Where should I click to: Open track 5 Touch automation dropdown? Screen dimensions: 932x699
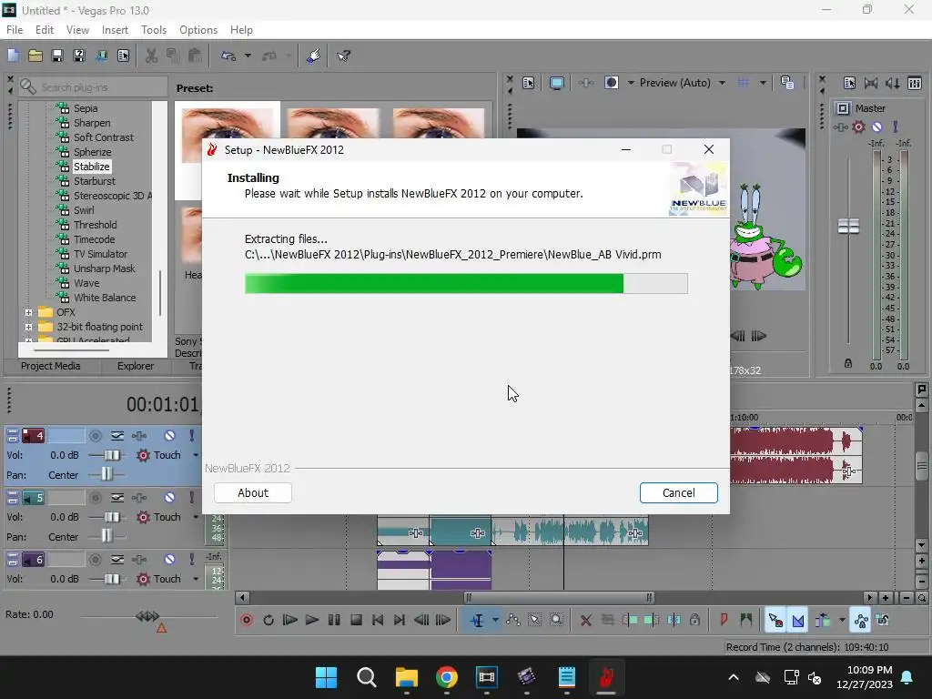tap(196, 517)
